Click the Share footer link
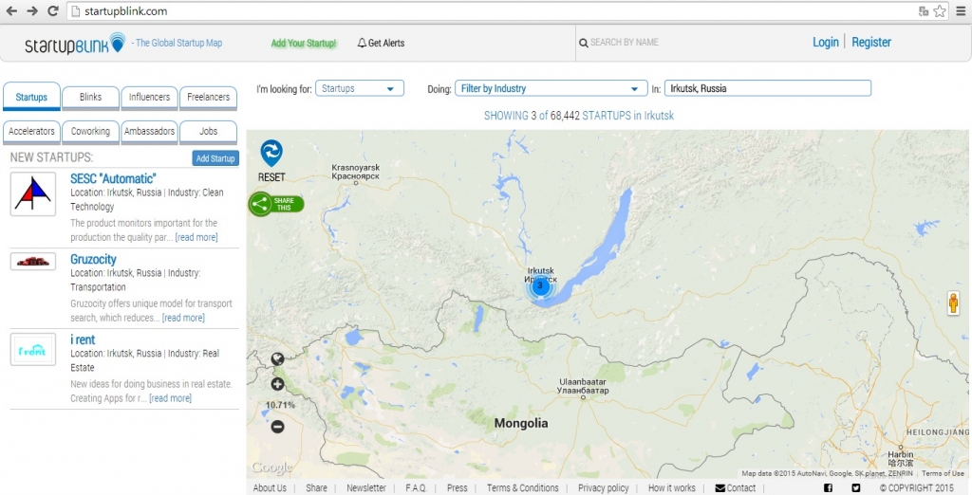Image resolution: width=972 pixels, height=495 pixels. click(x=316, y=488)
